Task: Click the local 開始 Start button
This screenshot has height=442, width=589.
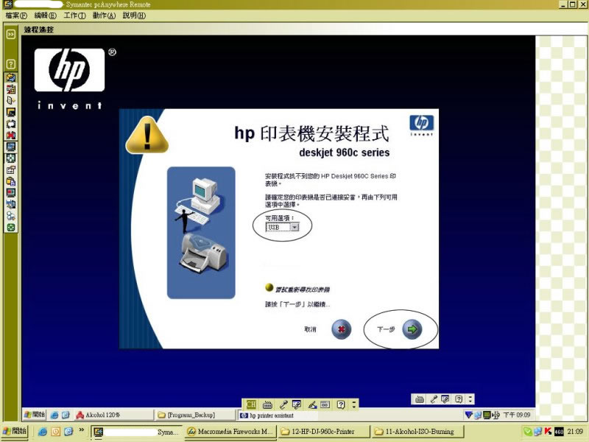Action: (14, 431)
